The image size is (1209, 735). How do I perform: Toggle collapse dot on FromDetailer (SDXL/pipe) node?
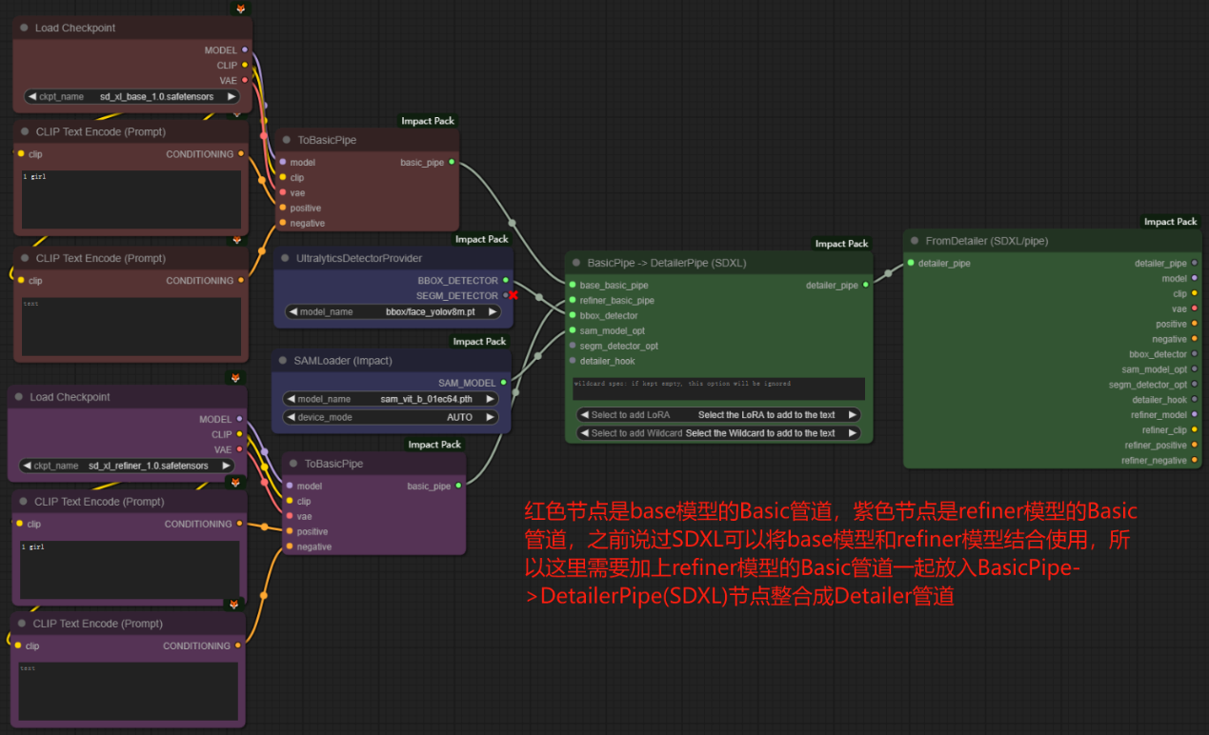[915, 241]
